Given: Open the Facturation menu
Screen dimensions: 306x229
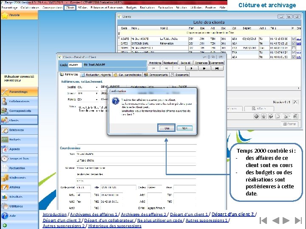Looking at the screenshot, I should pyautogui.click(x=165, y=8).
